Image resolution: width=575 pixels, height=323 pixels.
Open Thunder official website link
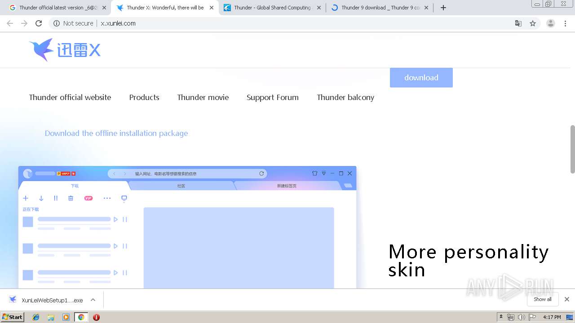coord(70,97)
